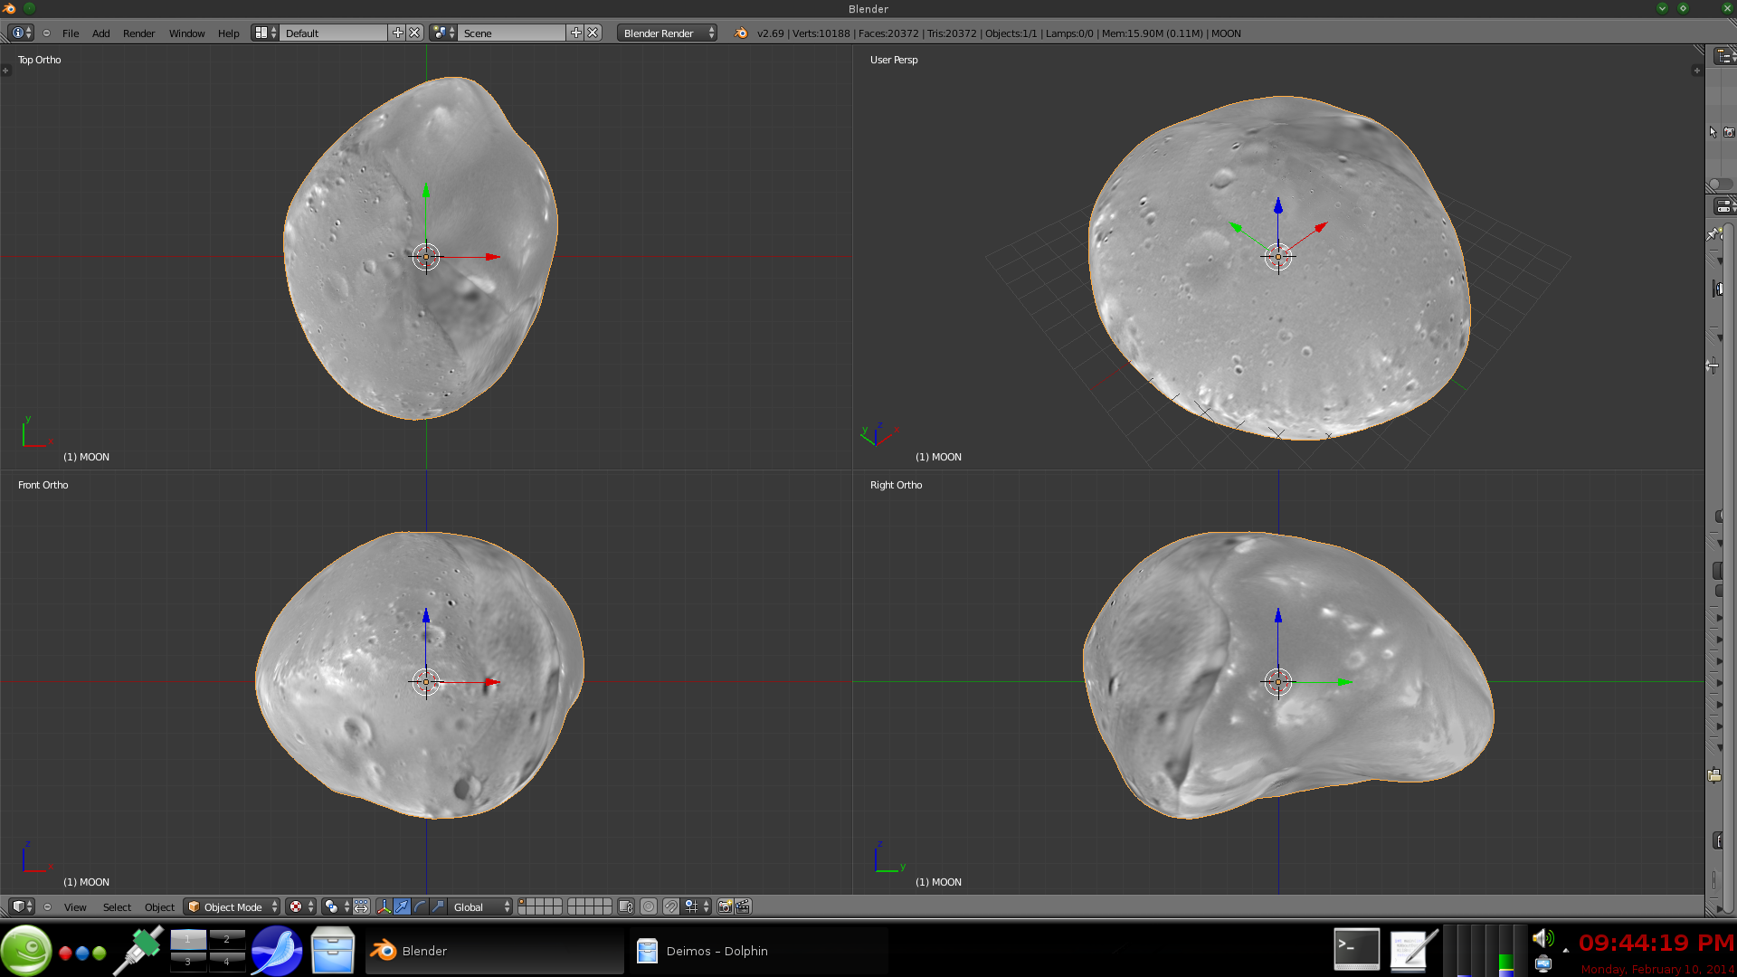
Task: Open the openSUSE application launcher
Action: click(x=26, y=951)
